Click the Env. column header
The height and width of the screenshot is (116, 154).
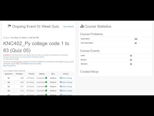click(x=53, y=74)
